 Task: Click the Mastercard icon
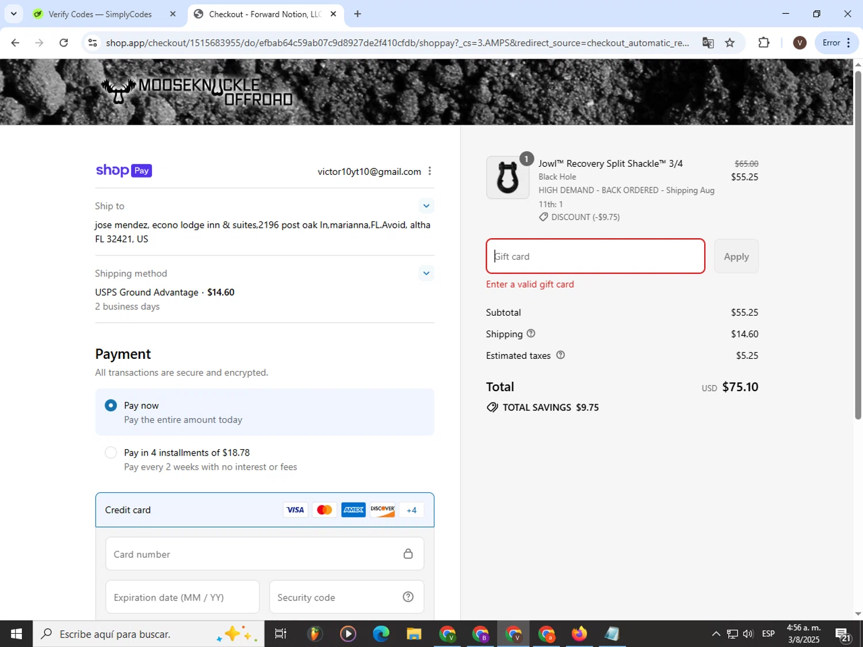click(x=324, y=510)
